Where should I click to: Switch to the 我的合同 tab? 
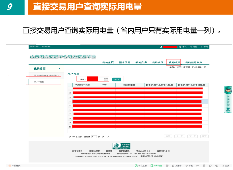pyautogui.click(x=157, y=62)
